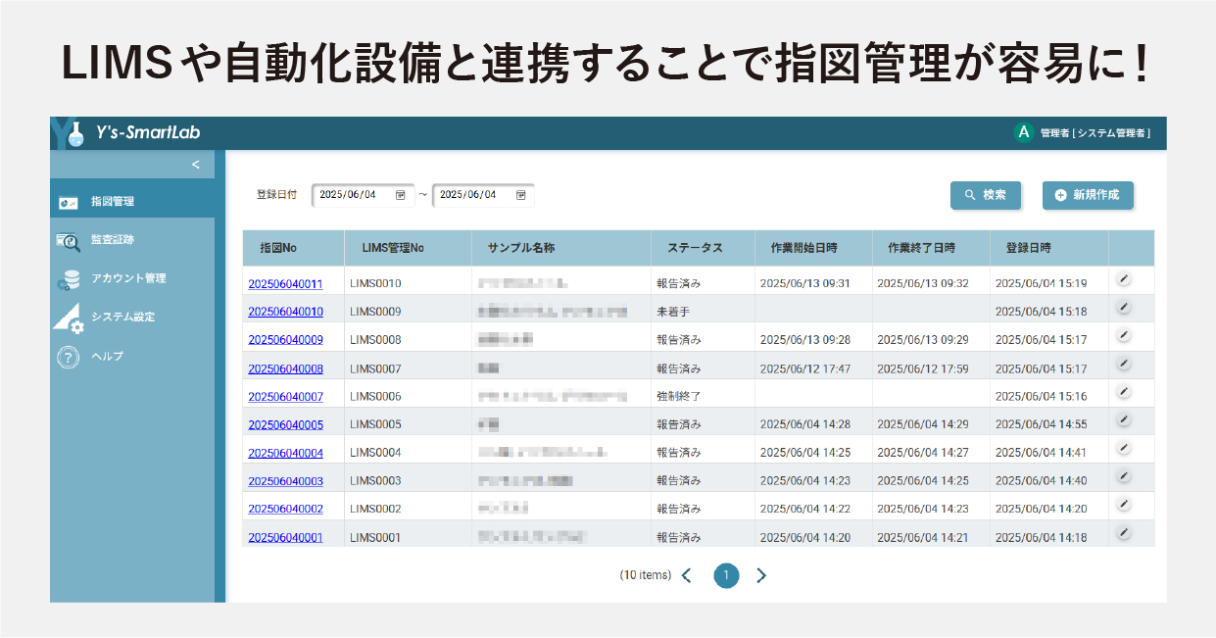Click edit pencil icon for row LIMS0003

coord(1124,476)
